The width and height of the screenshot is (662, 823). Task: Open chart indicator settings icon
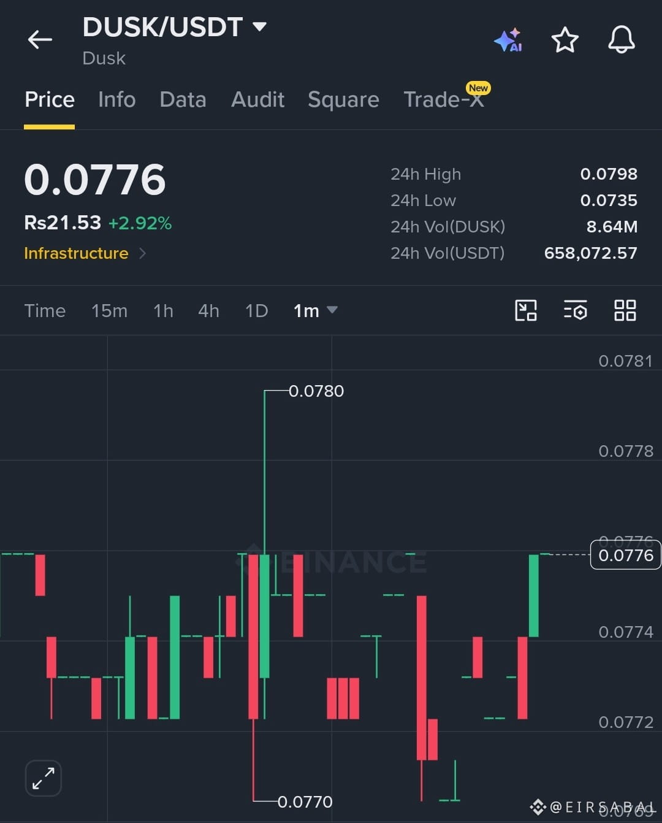point(575,310)
